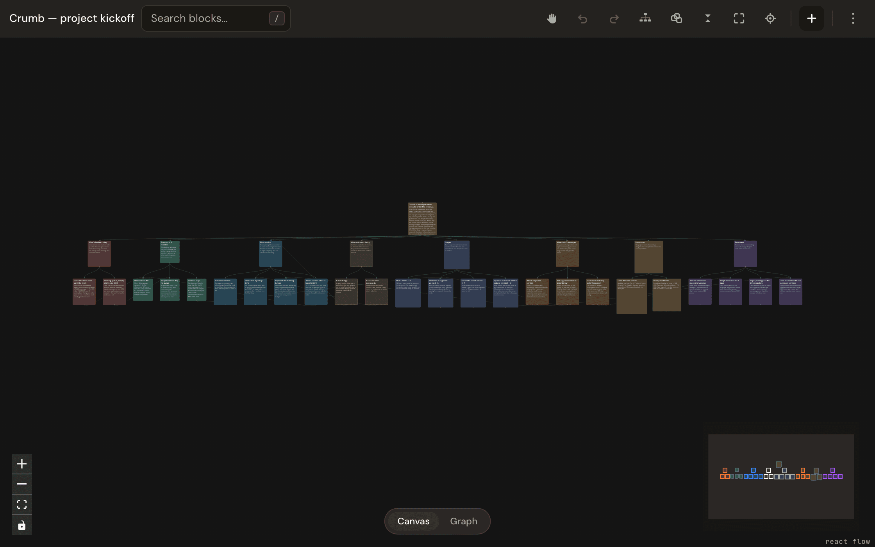This screenshot has width=875, height=547.
Task: Fit view using the bottom-left control
Action: pyautogui.click(x=22, y=504)
